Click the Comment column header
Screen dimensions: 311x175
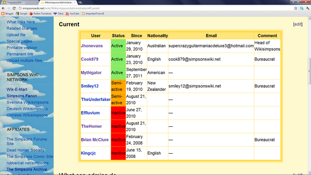click(x=267, y=35)
